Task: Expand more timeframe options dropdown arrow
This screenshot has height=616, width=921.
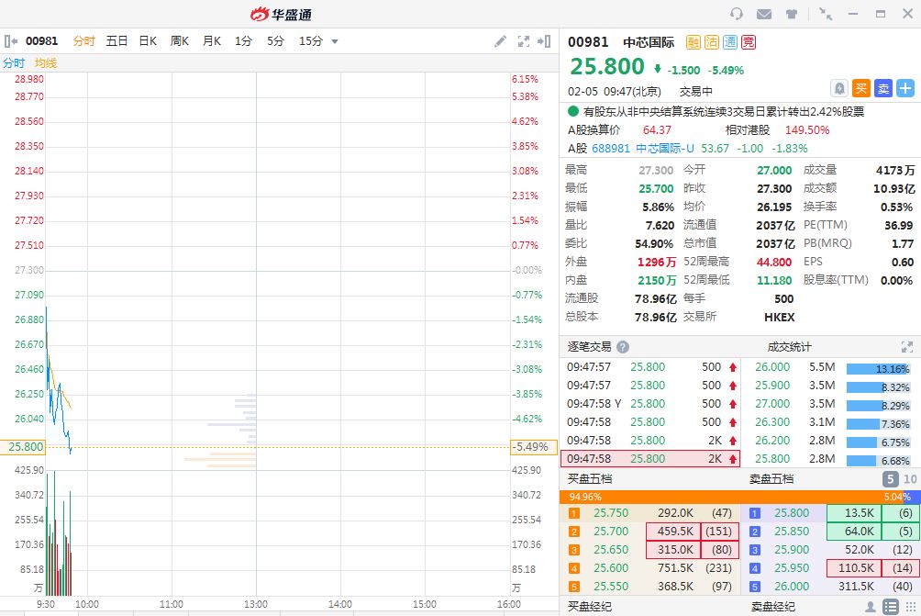Action: pyautogui.click(x=335, y=41)
